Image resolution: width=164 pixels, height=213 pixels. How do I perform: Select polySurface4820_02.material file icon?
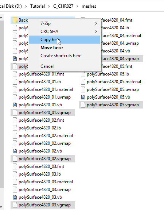tap(15, 136)
